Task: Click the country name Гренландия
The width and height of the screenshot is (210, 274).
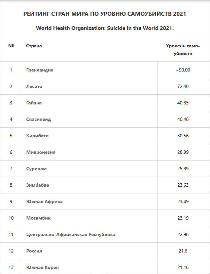Action: (x=40, y=70)
